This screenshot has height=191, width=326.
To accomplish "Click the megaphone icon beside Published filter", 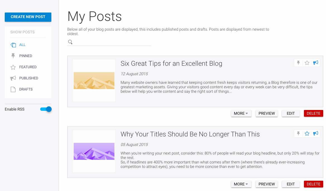I will [x=13, y=78].
